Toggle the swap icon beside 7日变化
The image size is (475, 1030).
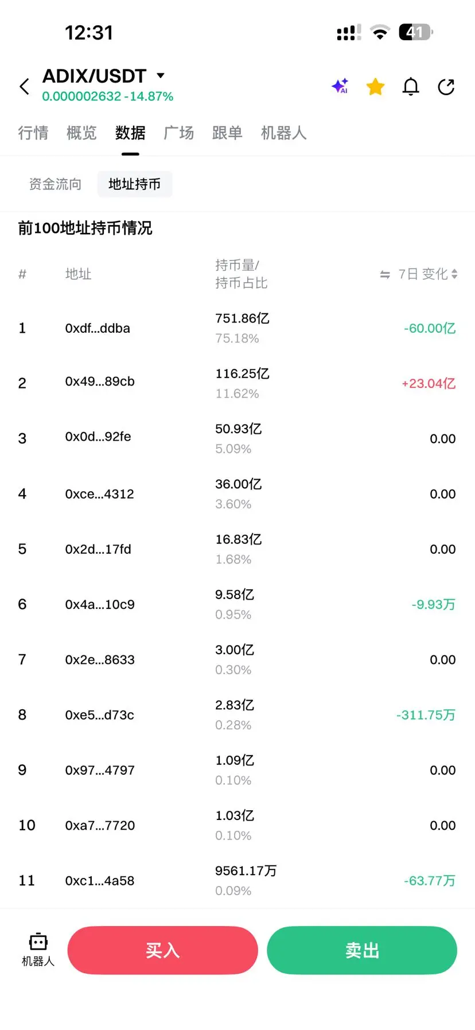click(x=385, y=275)
